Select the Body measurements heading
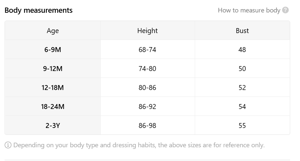Viewport: 300px width, 161px height. pyautogui.click(x=38, y=10)
